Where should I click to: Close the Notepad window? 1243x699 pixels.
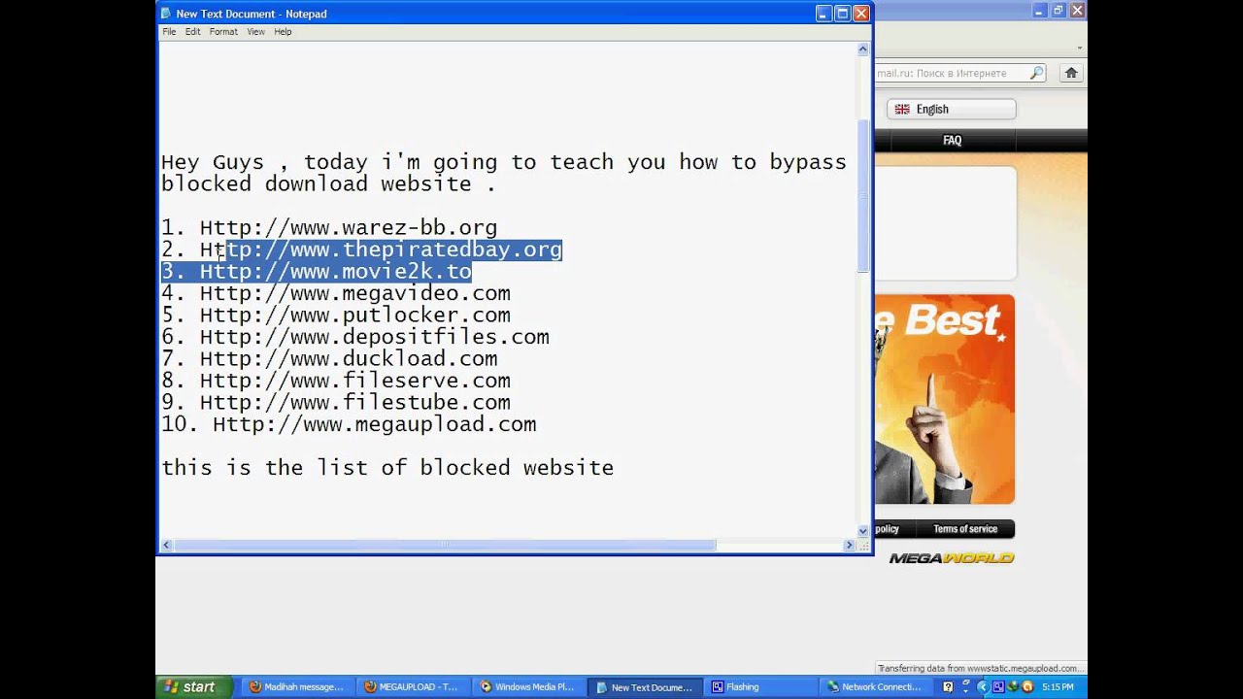[x=860, y=14]
